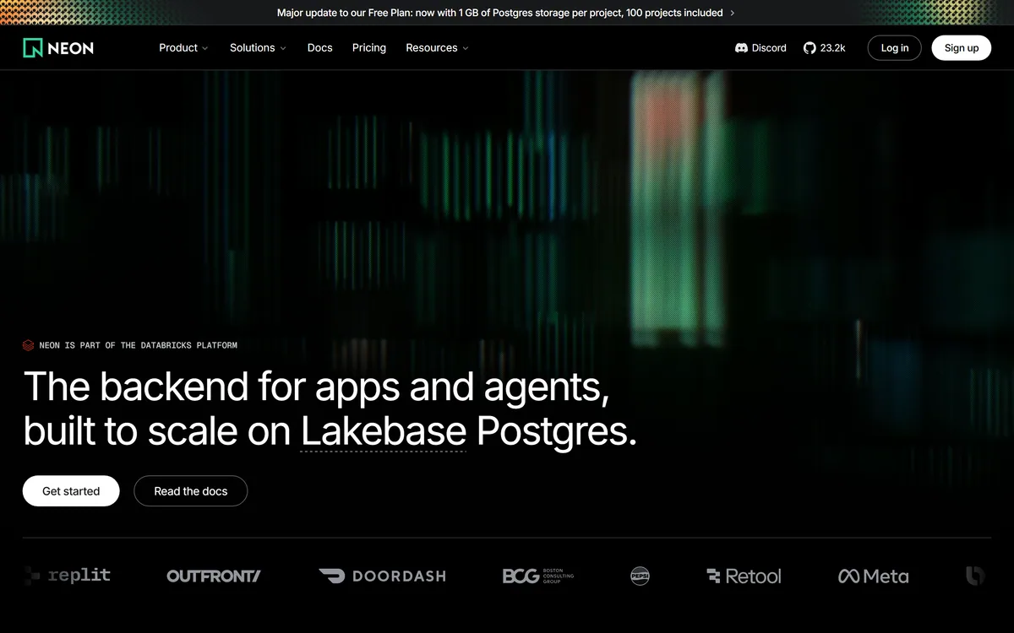Click the underlined Lakebase link in headline
Viewport: 1014px width, 633px height.
(384, 431)
